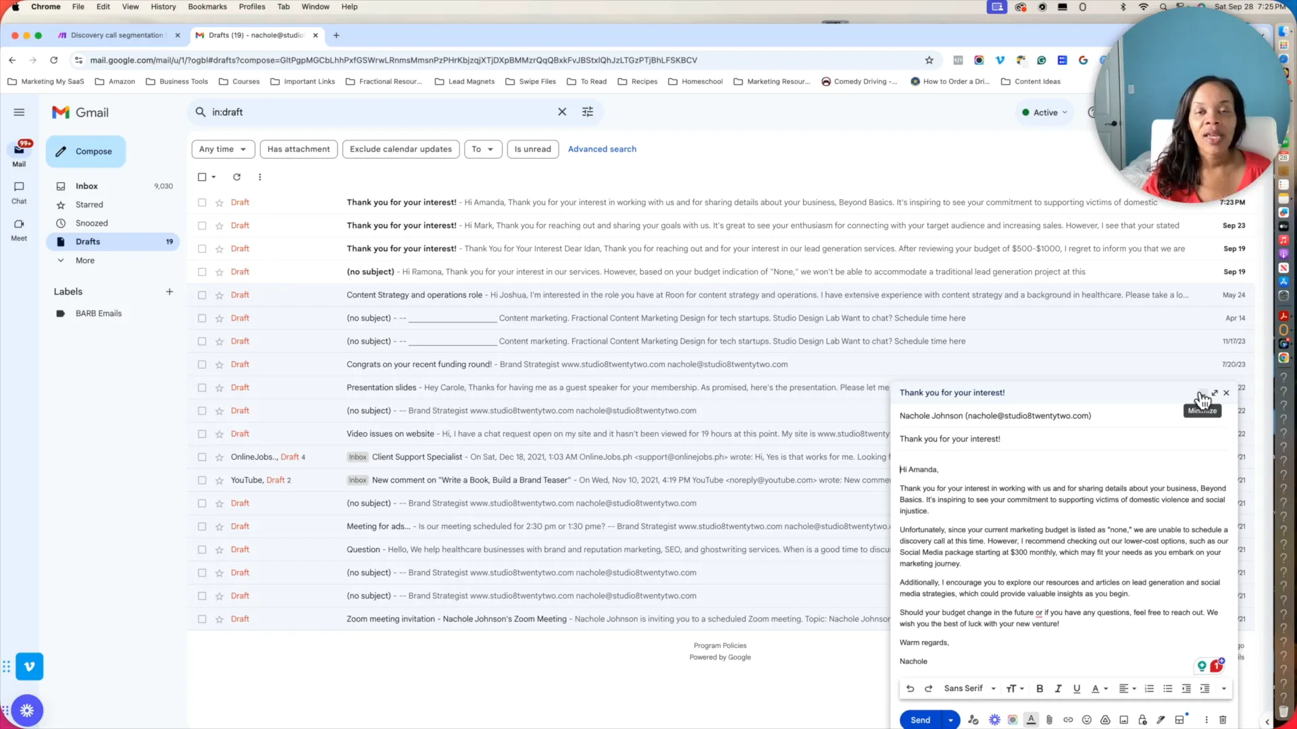Viewport: 1297px width, 729px height.
Task: Expand the More labels section
Action: tap(84, 260)
